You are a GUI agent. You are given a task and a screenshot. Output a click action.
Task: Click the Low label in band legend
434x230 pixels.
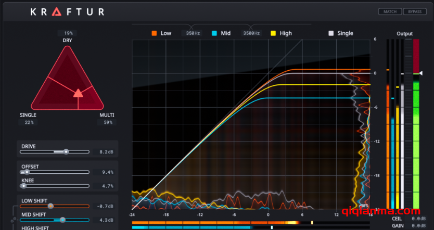click(x=166, y=33)
